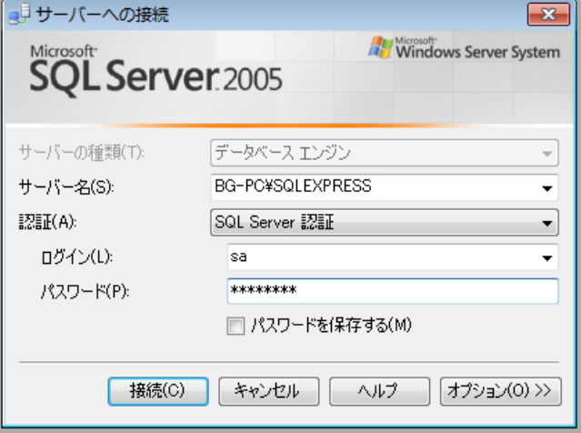Image resolution: width=581 pixels, height=433 pixels.
Task: Click the server connection title bar icon
Action: [18, 14]
